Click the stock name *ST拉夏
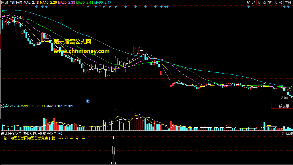This screenshot has width=293, height=165. 16,3
